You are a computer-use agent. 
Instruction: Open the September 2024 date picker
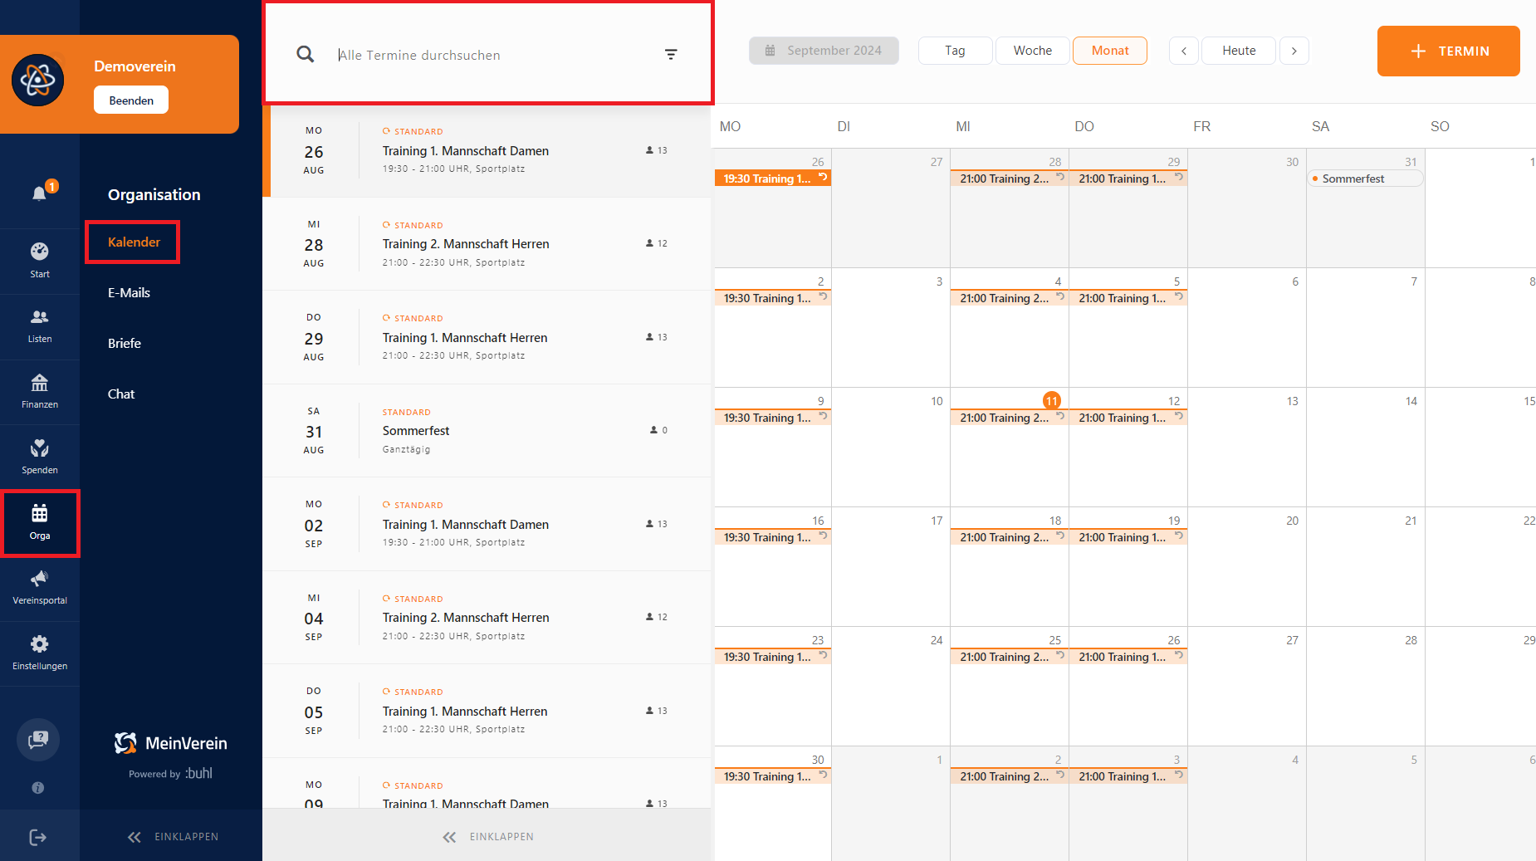point(824,51)
